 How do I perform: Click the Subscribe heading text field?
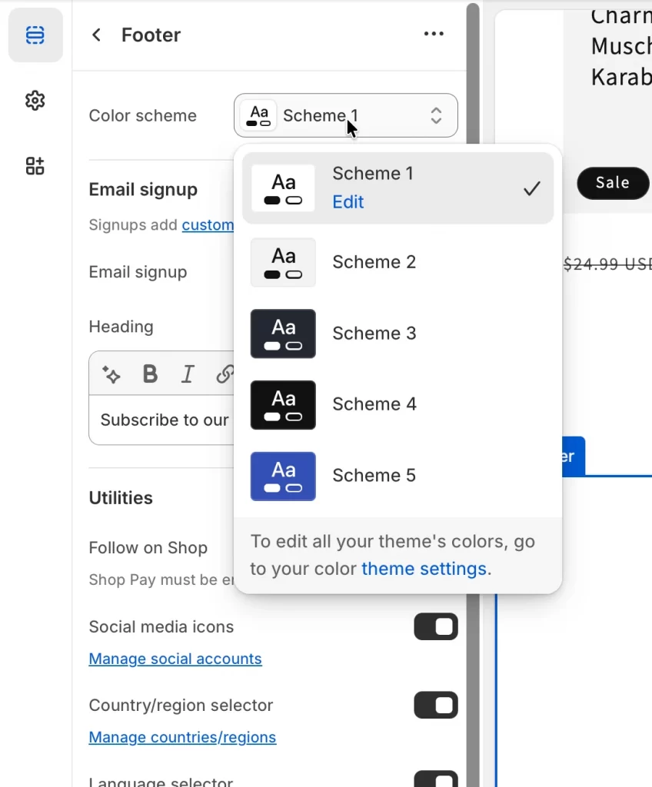click(165, 420)
